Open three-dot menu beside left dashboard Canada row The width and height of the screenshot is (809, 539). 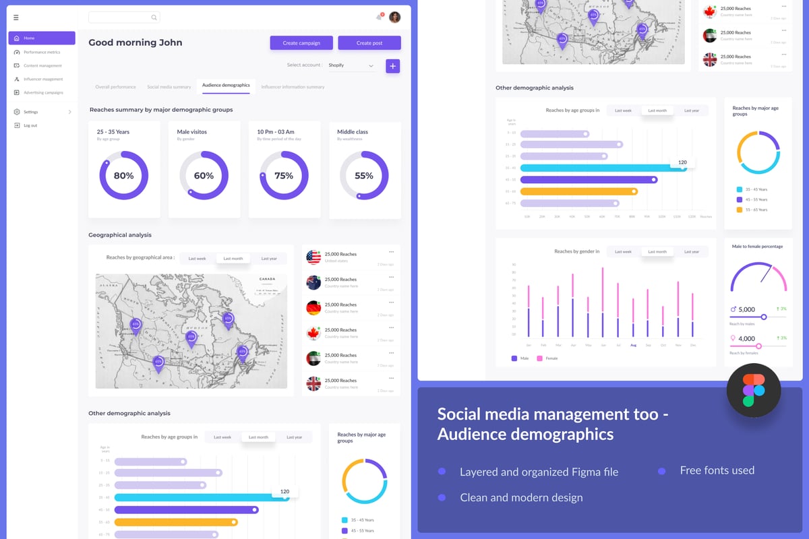pyautogui.click(x=391, y=327)
